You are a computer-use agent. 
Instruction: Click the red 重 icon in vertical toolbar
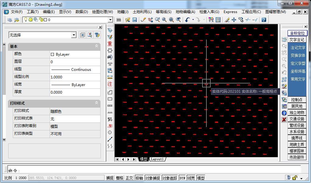110,44
